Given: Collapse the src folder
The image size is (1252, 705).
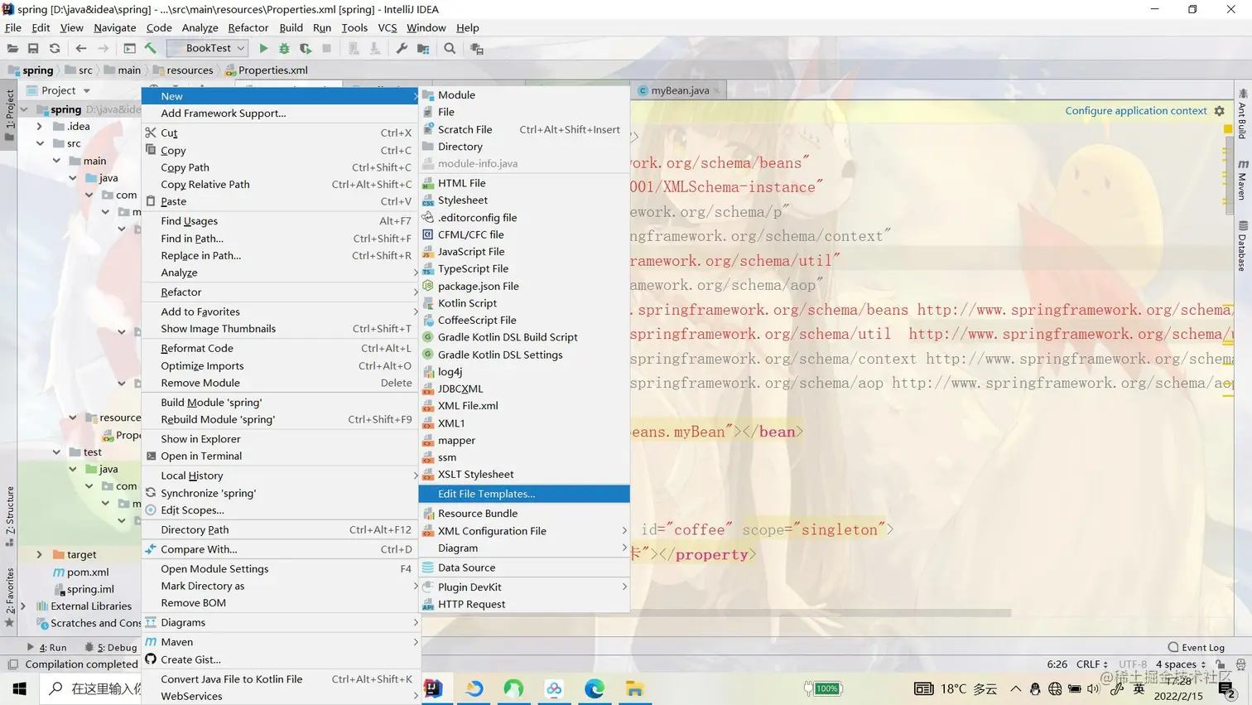Looking at the screenshot, I should (39, 143).
